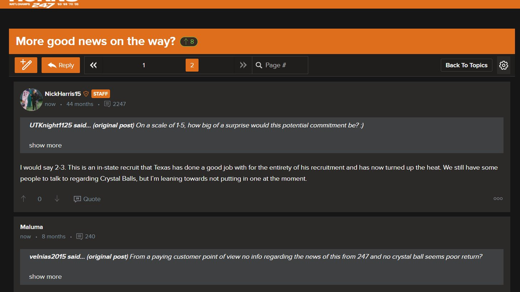Open NickHarris15 username link
Viewport: 520px width, 292px height.
pos(63,94)
